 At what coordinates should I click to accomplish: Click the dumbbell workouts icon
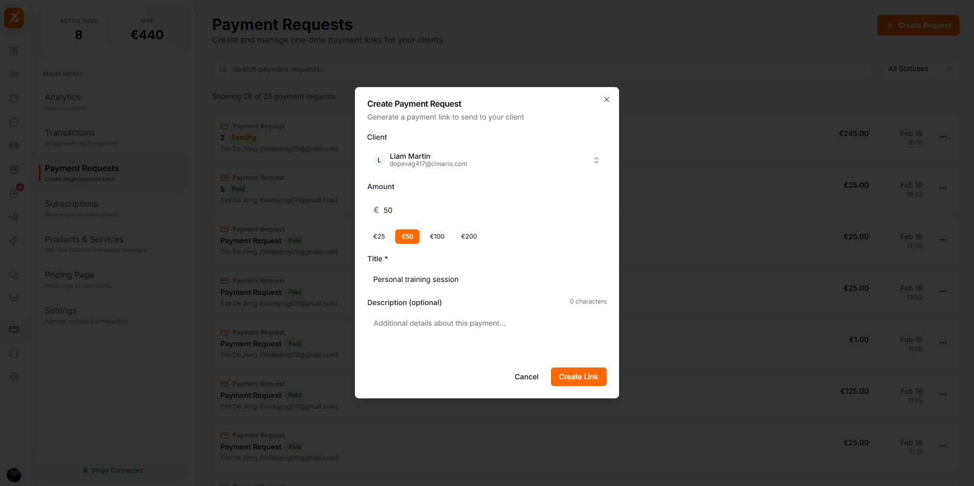click(14, 146)
